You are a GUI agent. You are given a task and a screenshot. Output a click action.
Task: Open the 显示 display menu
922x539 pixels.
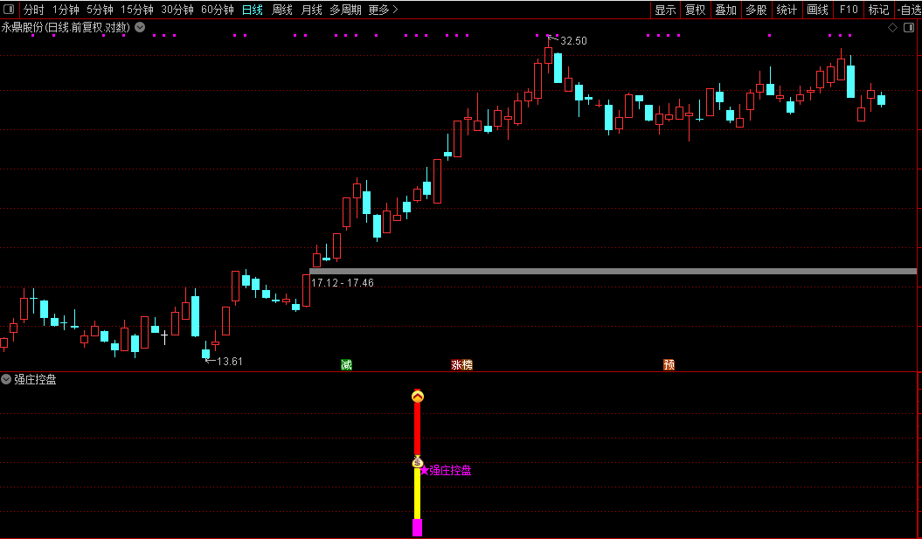click(665, 10)
